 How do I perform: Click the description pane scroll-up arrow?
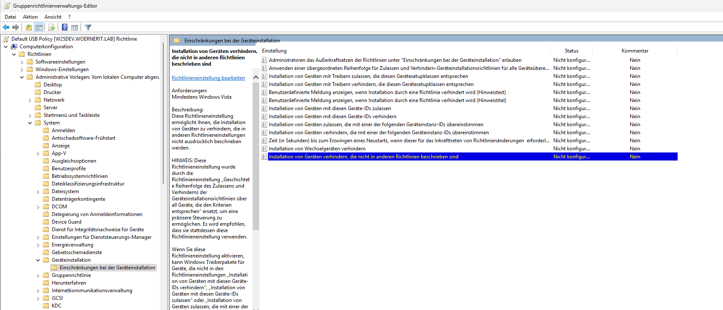[256, 77]
